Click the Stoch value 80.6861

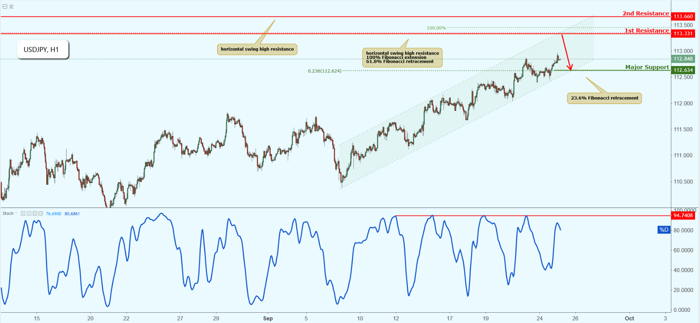point(72,214)
